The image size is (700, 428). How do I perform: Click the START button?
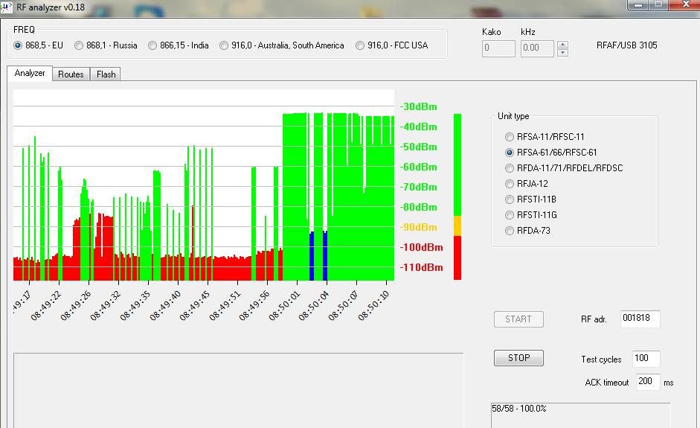tap(518, 319)
